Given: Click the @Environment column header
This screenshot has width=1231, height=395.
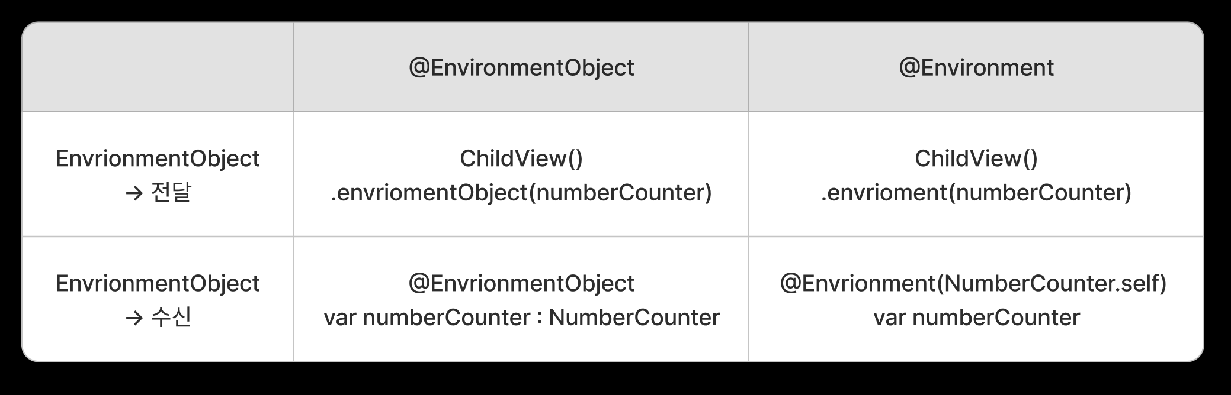Looking at the screenshot, I should pos(976,67).
